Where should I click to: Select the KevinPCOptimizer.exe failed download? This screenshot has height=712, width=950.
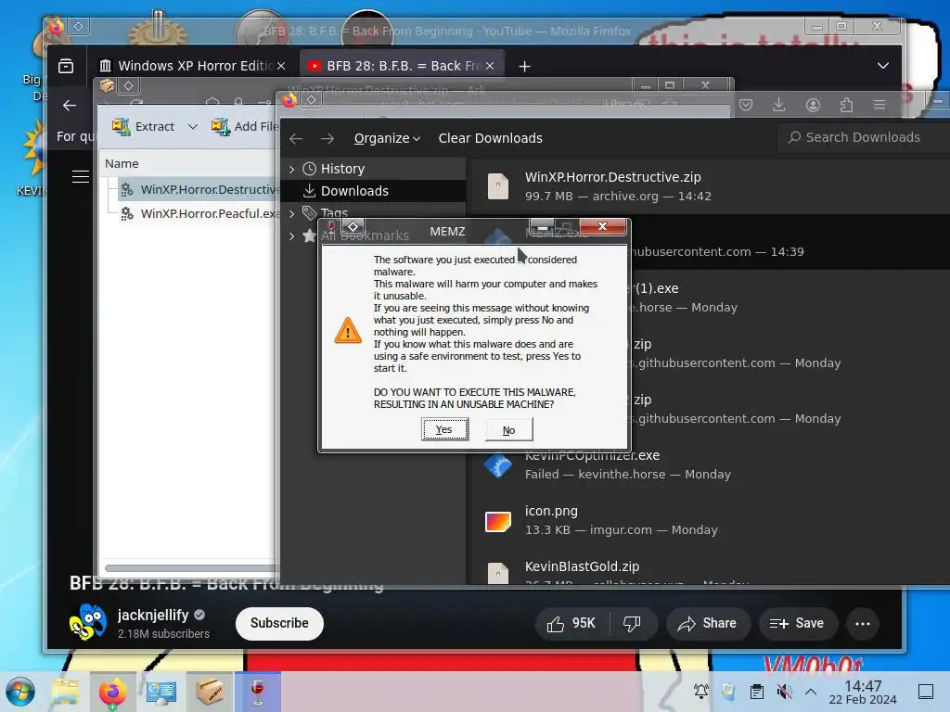pos(710,464)
